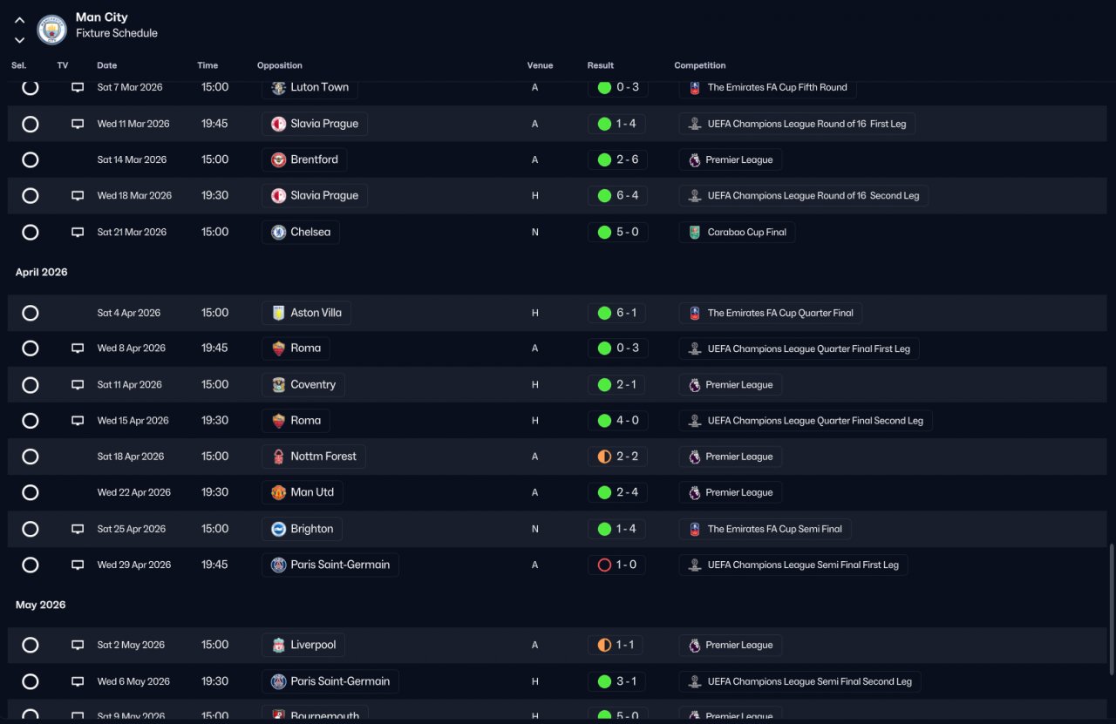Click the TV icon on Liverpool fixture row

click(78, 646)
